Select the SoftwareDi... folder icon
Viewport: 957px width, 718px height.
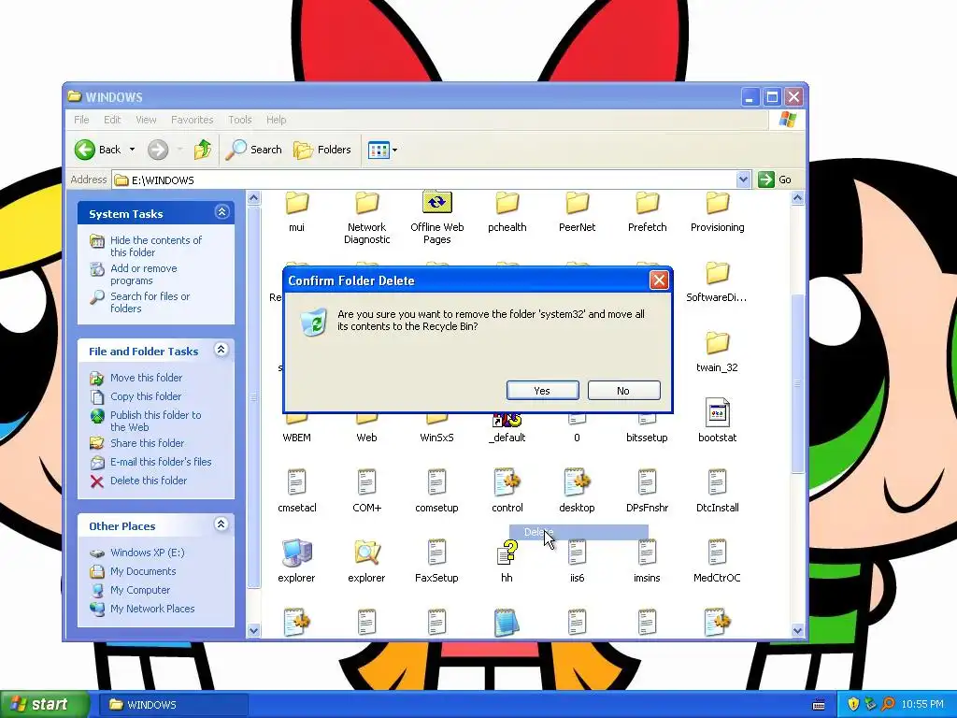coord(717,273)
